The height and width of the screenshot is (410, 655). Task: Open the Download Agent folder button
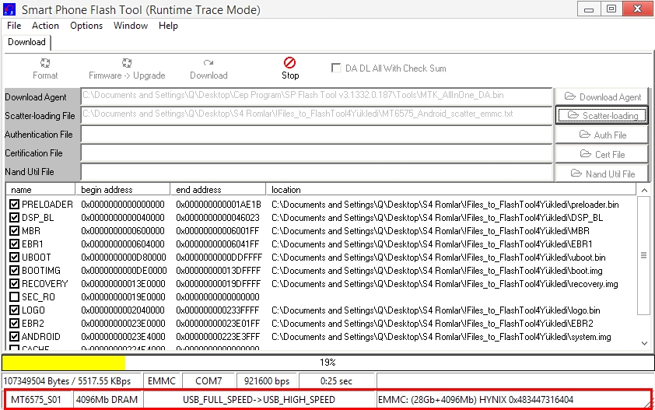point(601,96)
